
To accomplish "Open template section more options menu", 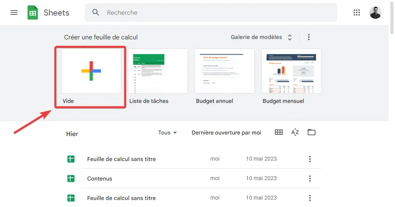I will [308, 37].
